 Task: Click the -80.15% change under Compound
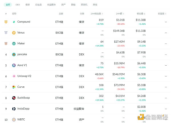121,24
